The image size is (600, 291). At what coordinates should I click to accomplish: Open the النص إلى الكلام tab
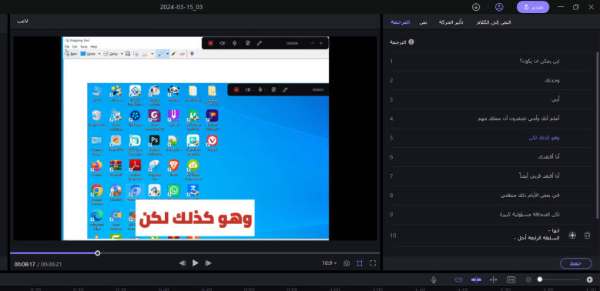494,22
